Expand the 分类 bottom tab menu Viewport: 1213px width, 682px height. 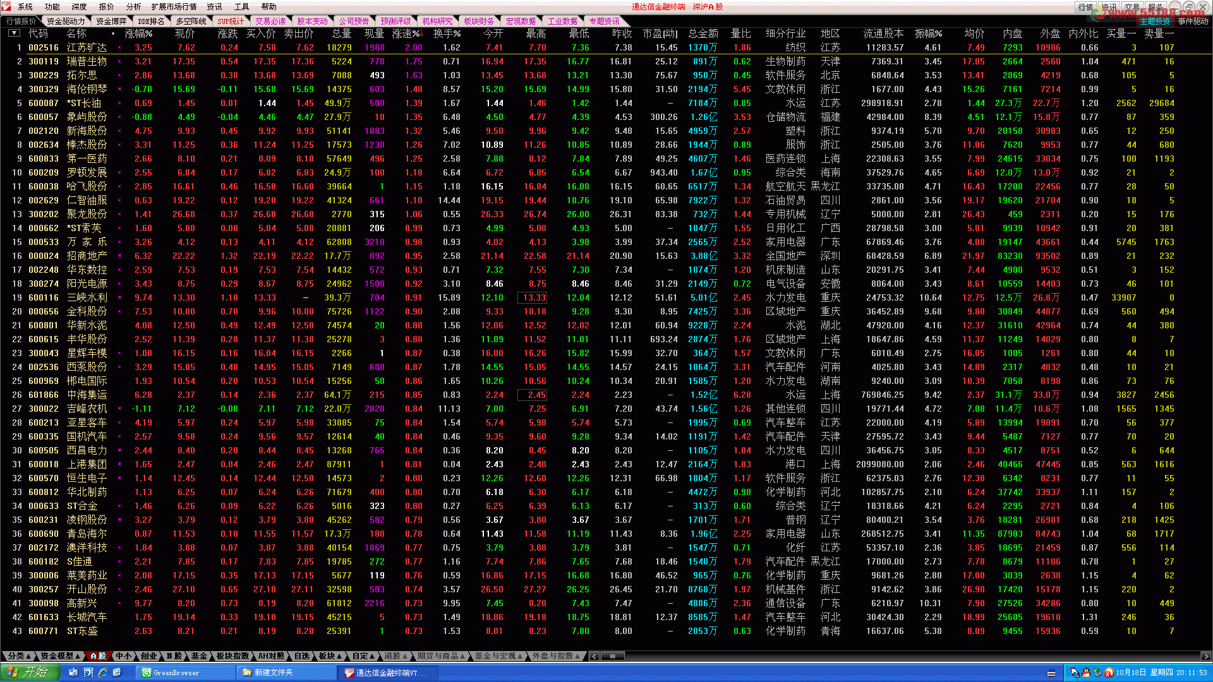(19, 656)
